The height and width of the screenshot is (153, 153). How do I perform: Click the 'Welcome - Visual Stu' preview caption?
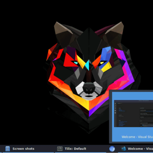137,137
